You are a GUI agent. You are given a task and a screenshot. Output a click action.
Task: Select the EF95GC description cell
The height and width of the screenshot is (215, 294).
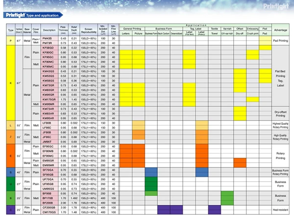[x=49, y=146]
